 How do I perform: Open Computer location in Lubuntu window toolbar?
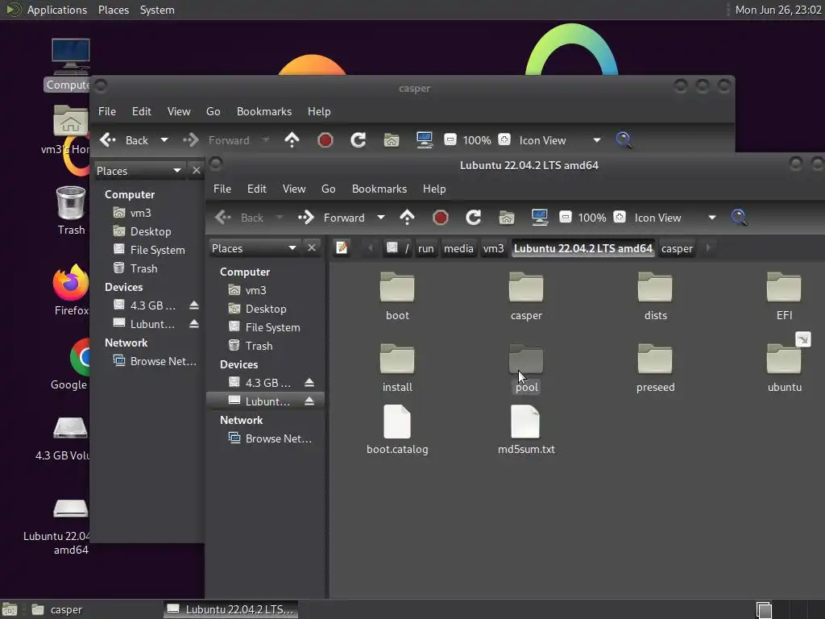click(x=539, y=218)
